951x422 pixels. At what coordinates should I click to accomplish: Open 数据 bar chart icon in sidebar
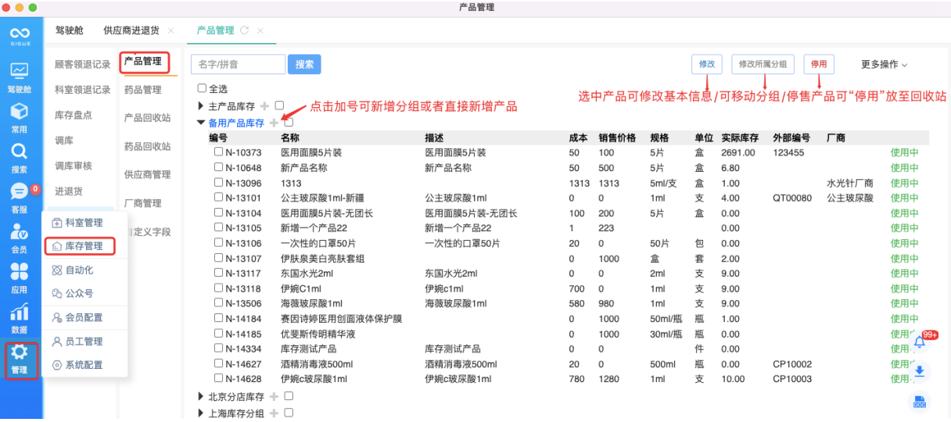[20, 312]
